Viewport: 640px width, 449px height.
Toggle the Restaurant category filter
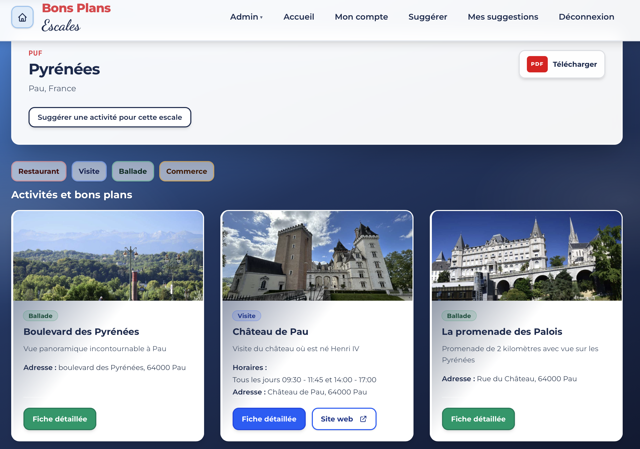[x=38, y=171]
